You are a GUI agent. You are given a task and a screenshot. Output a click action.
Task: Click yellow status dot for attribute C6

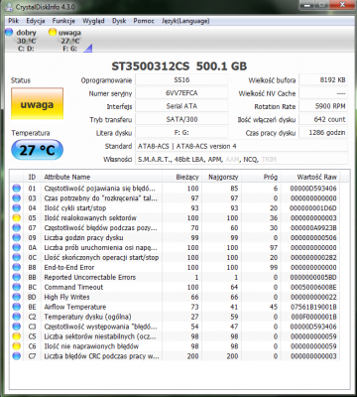click(x=16, y=346)
